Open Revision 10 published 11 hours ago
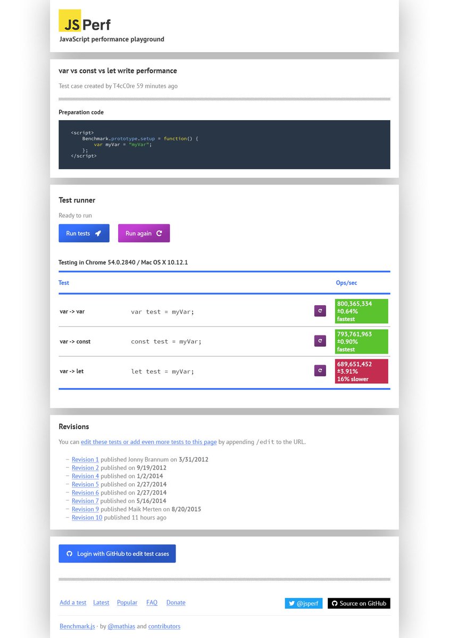The height and width of the screenshot is (638, 449). [87, 517]
